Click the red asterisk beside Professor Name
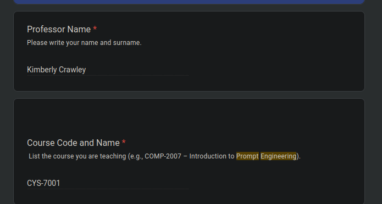 pos(95,29)
